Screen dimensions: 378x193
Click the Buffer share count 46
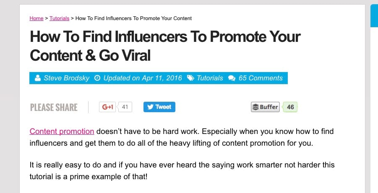pyautogui.click(x=290, y=107)
